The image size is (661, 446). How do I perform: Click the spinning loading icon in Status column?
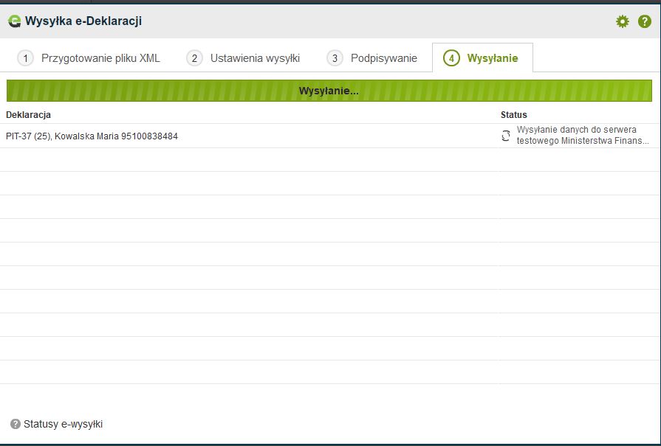506,136
